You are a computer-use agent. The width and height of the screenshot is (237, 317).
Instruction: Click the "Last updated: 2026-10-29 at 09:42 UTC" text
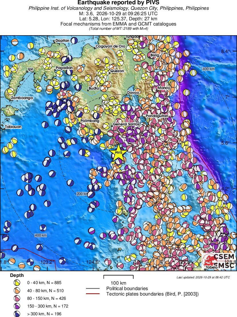pyautogui.click(x=203, y=277)
